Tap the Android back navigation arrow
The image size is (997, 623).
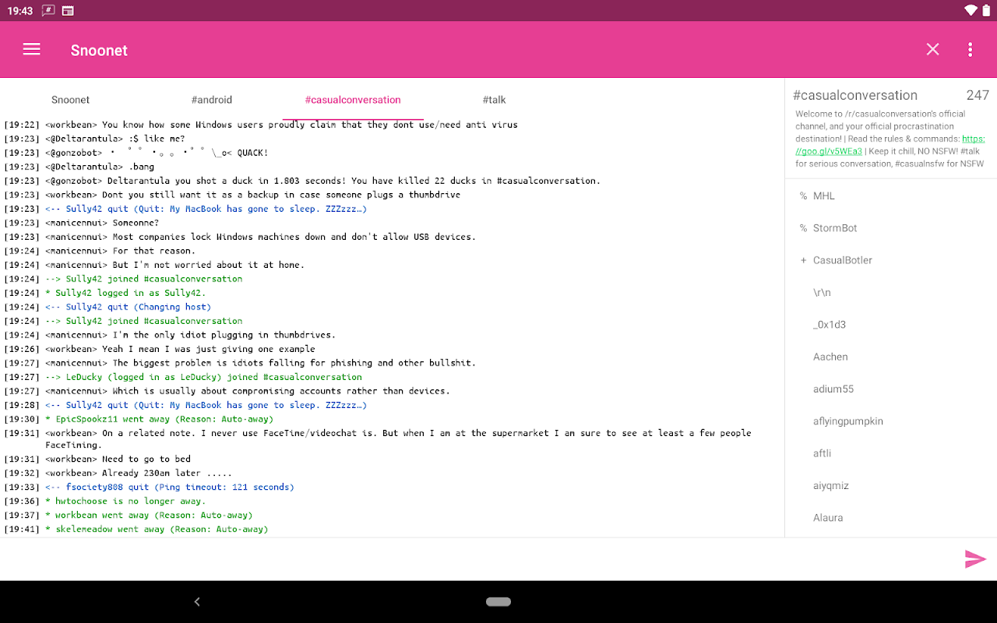[197, 601]
